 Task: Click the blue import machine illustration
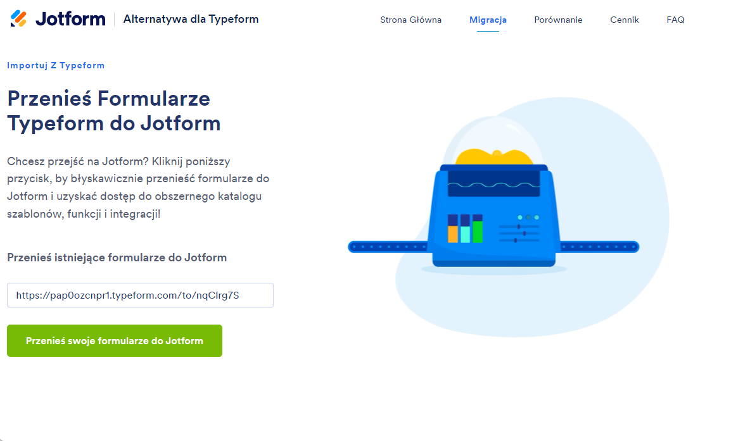pyautogui.click(x=492, y=212)
